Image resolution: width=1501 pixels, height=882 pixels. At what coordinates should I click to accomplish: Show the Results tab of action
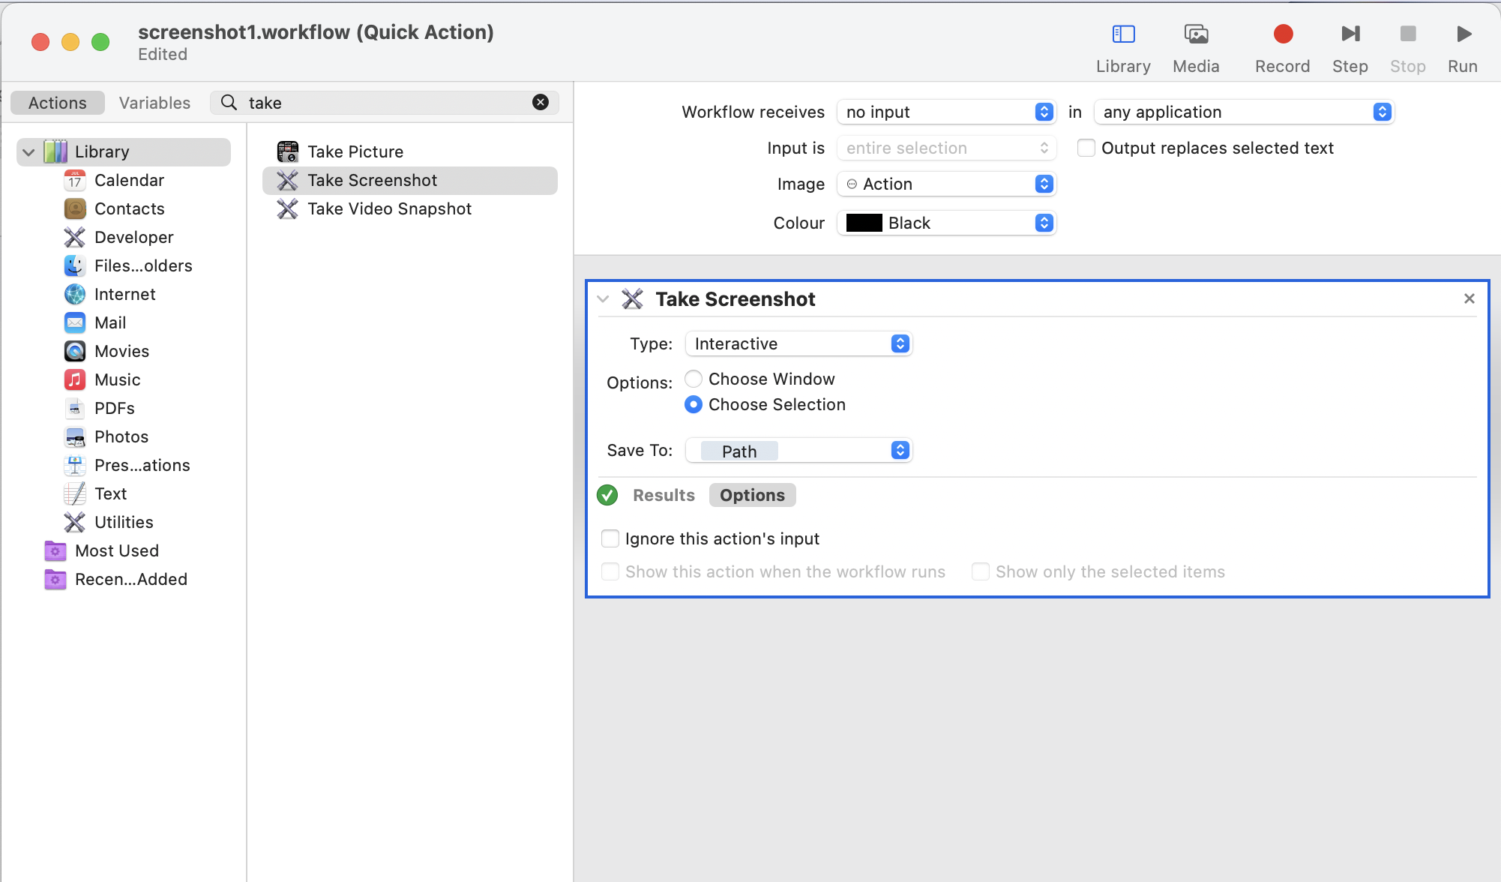point(664,496)
